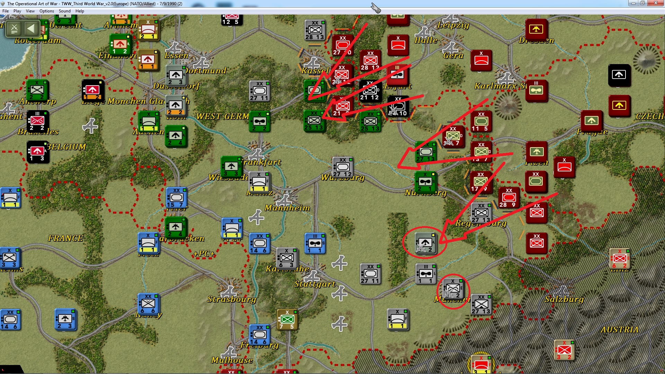This screenshot has height=374, width=665.
Task: Open the Sound menu
Action: [65, 11]
